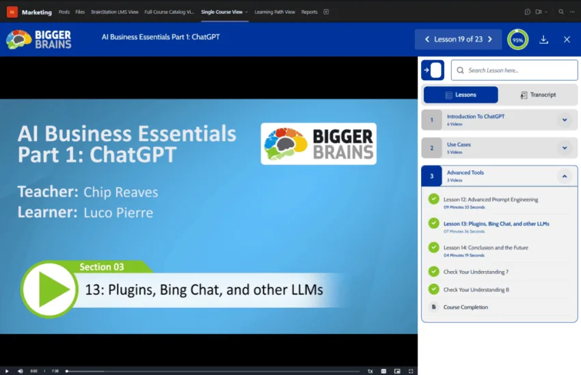Viewport: 581px width, 375px height.
Task: Click the Bigger Brains logo
Action: coord(38,39)
